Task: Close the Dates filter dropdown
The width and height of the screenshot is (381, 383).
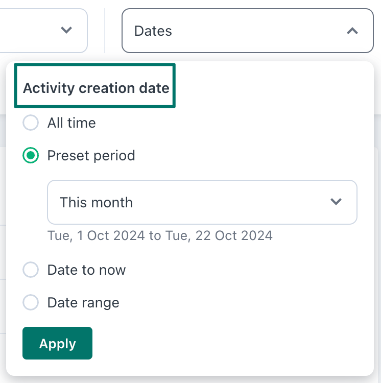Action: click(x=248, y=31)
